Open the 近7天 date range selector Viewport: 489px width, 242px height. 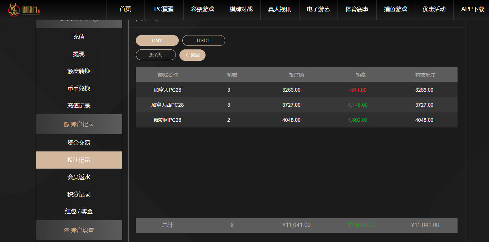pos(156,55)
